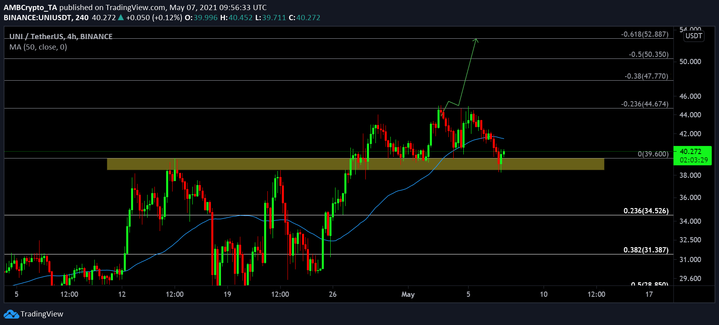
Task: Open the TradingView wordmark link
Action: (x=42, y=314)
